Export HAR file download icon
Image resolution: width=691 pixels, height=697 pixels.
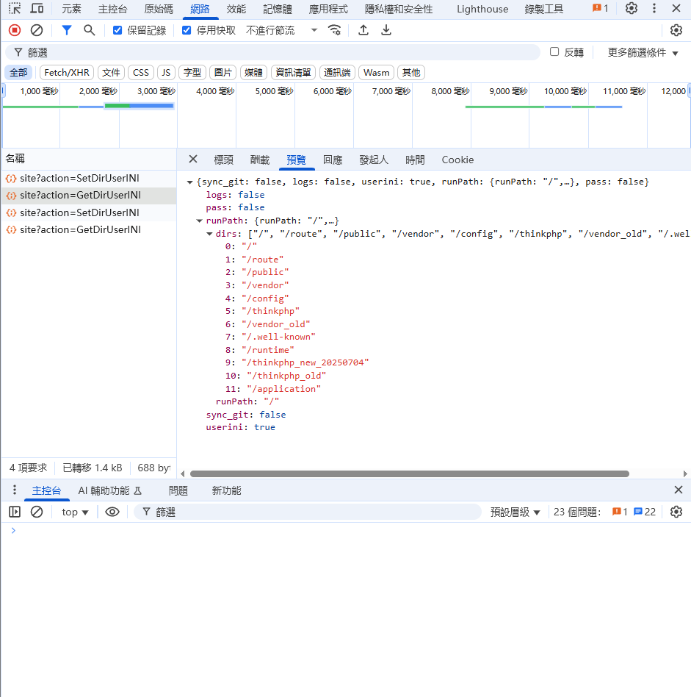coord(386,30)
